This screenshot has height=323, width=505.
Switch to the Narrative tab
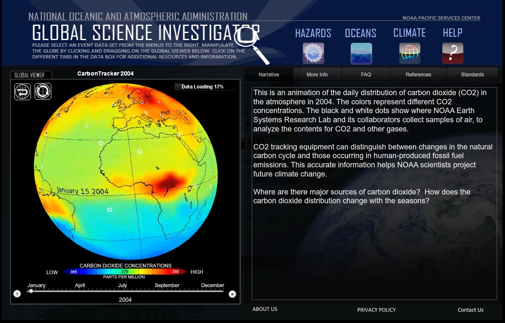click(x=269, y=75)
